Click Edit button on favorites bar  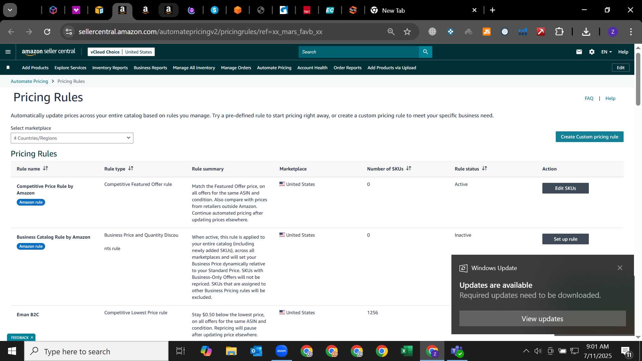point(621,68)
